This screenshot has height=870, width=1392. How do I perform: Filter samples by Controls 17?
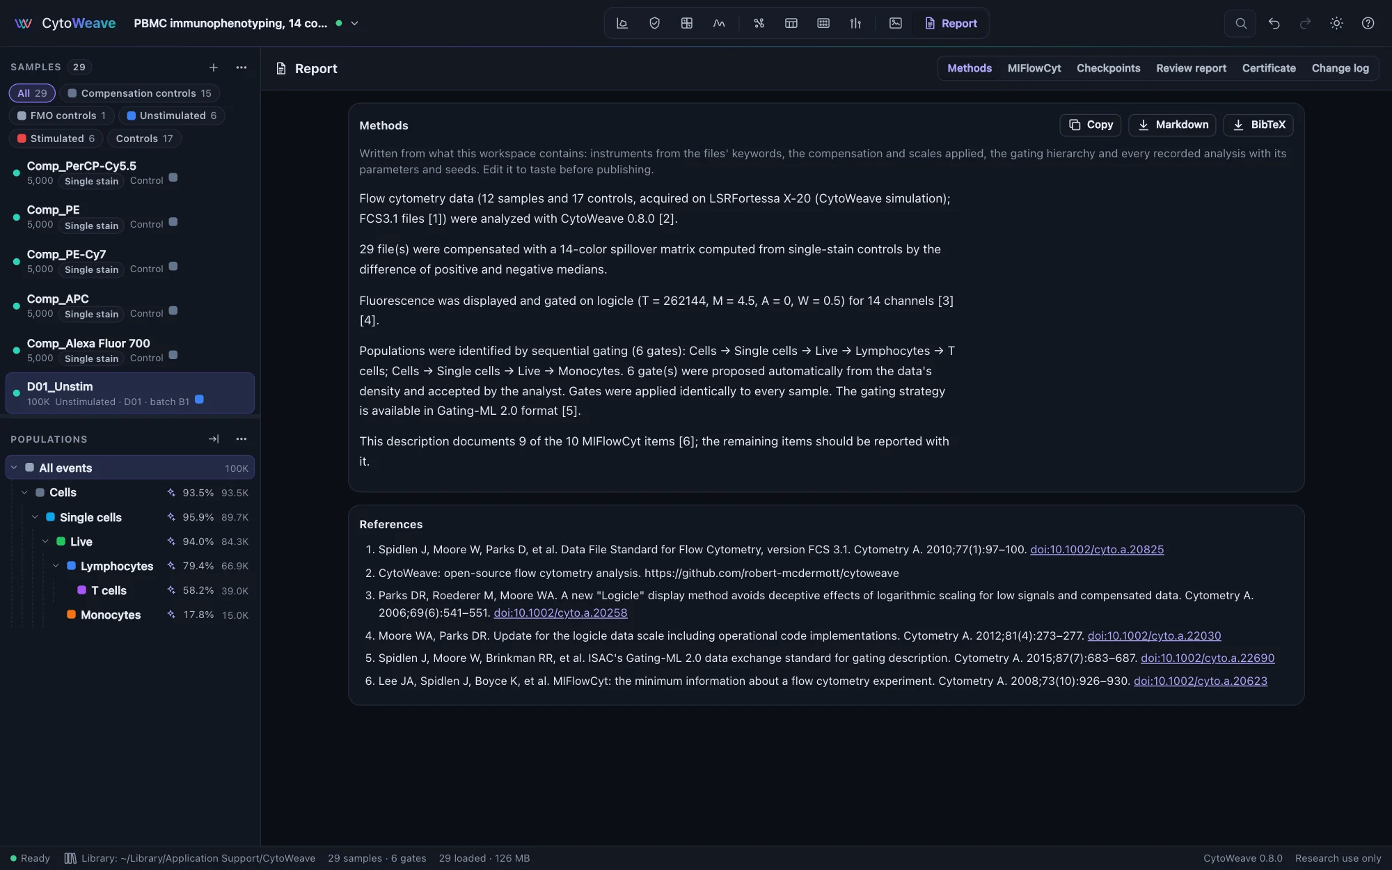(x=144, y=139)
